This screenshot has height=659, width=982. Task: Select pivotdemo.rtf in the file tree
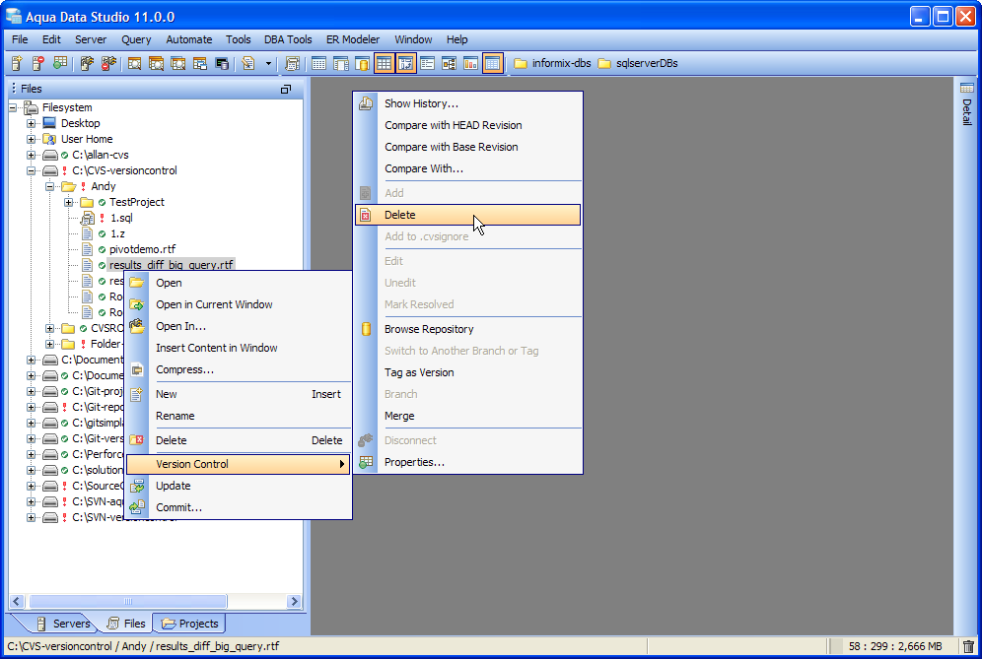click(x=142, y=249)
